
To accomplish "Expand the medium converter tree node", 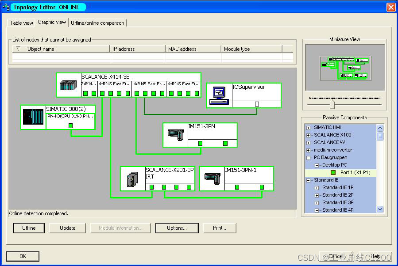I will (x=309, y=150).
